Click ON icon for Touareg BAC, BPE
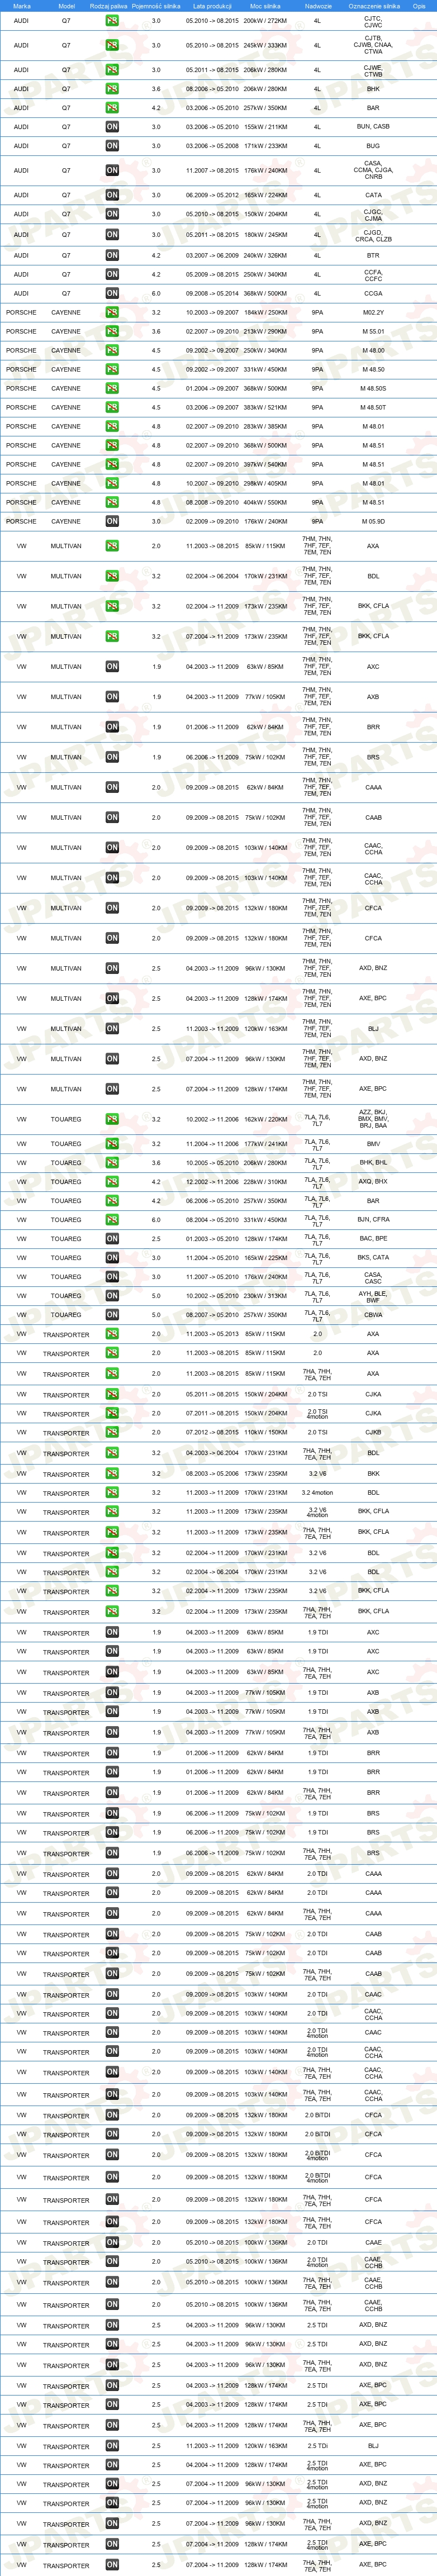 (x=112, y=1239)
